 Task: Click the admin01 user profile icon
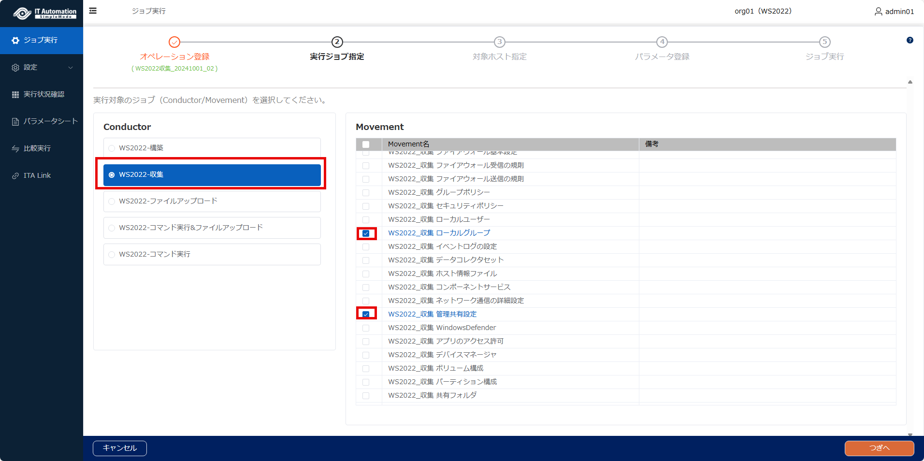point(878,12)
